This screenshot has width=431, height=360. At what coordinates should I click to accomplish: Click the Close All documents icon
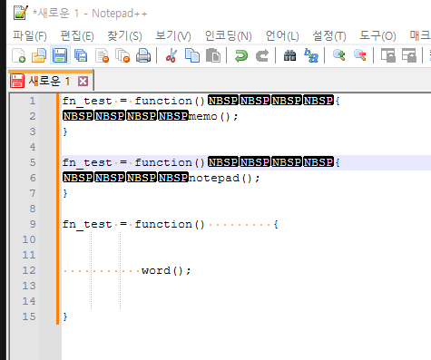(122, 55)
